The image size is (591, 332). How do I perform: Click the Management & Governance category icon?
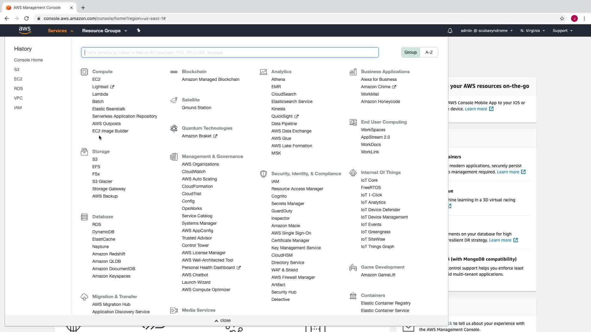coord(174,157)
